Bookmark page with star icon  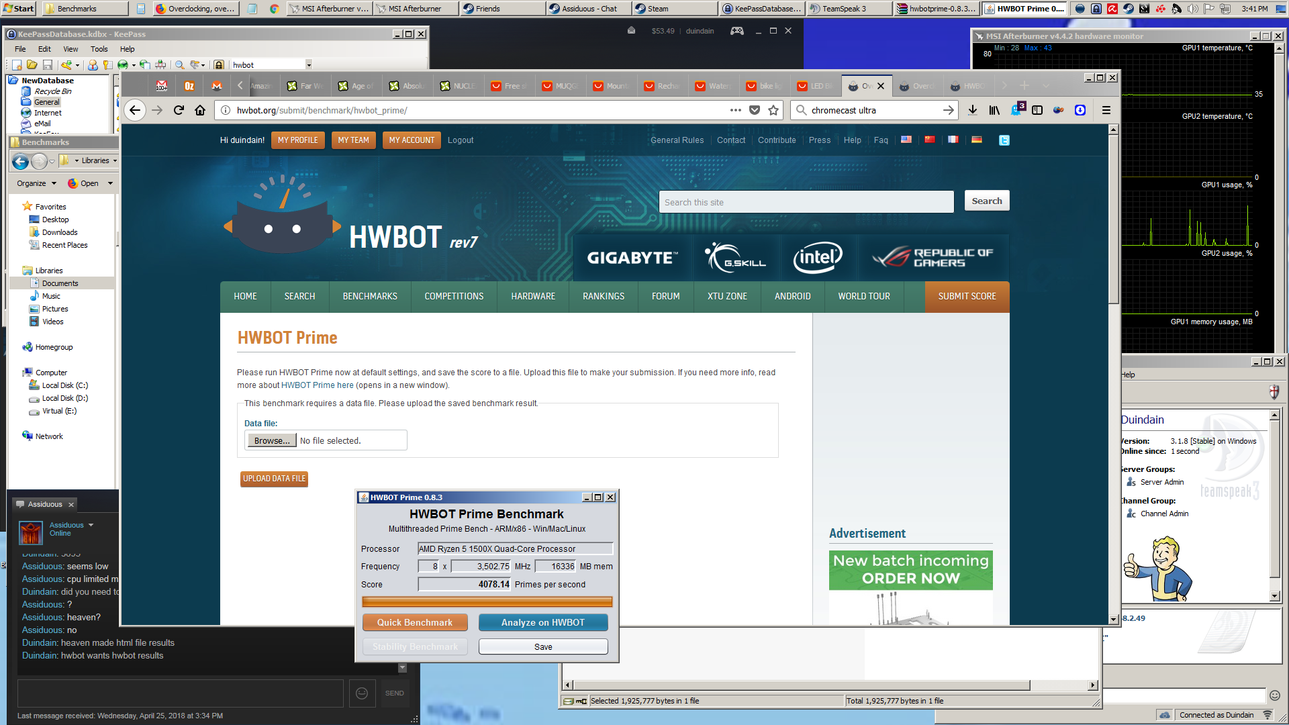tap(773, 110)
